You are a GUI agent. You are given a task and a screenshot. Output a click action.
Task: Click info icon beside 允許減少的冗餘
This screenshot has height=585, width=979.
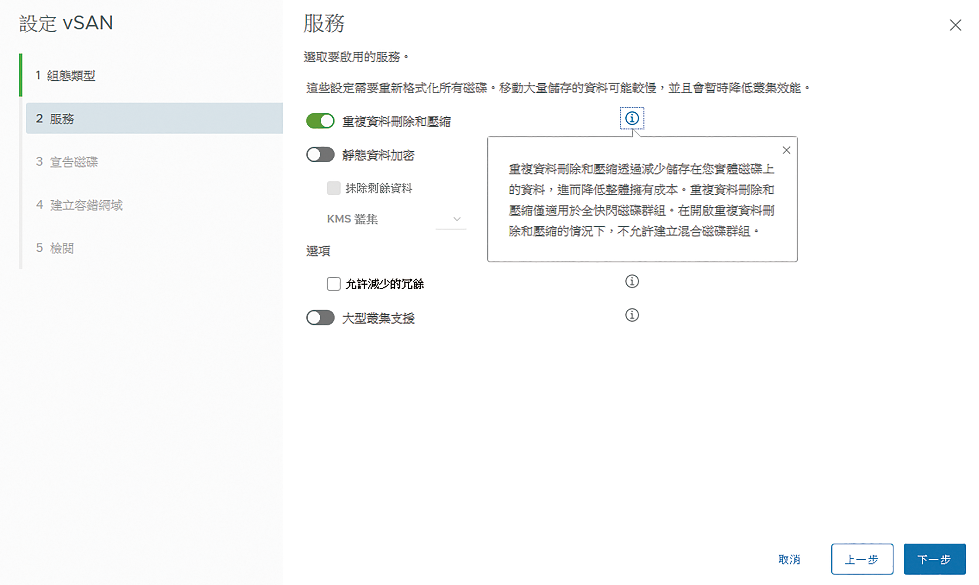tap(632, 282)
